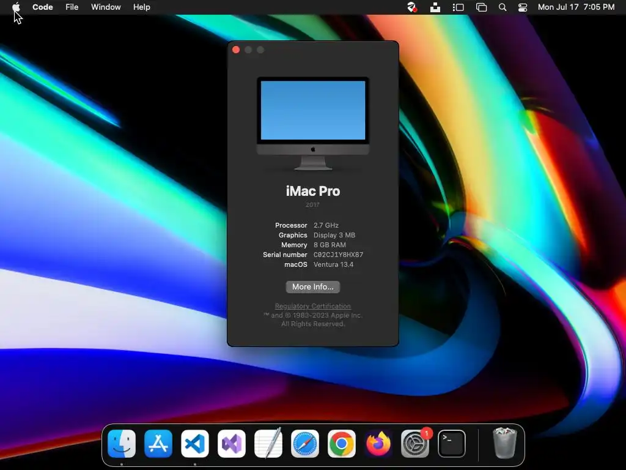Open the Window menu

point(106,7)
